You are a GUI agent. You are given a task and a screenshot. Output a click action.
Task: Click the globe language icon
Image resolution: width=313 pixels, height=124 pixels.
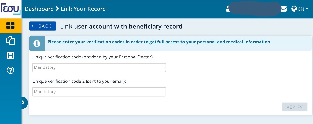click(294, 9)
